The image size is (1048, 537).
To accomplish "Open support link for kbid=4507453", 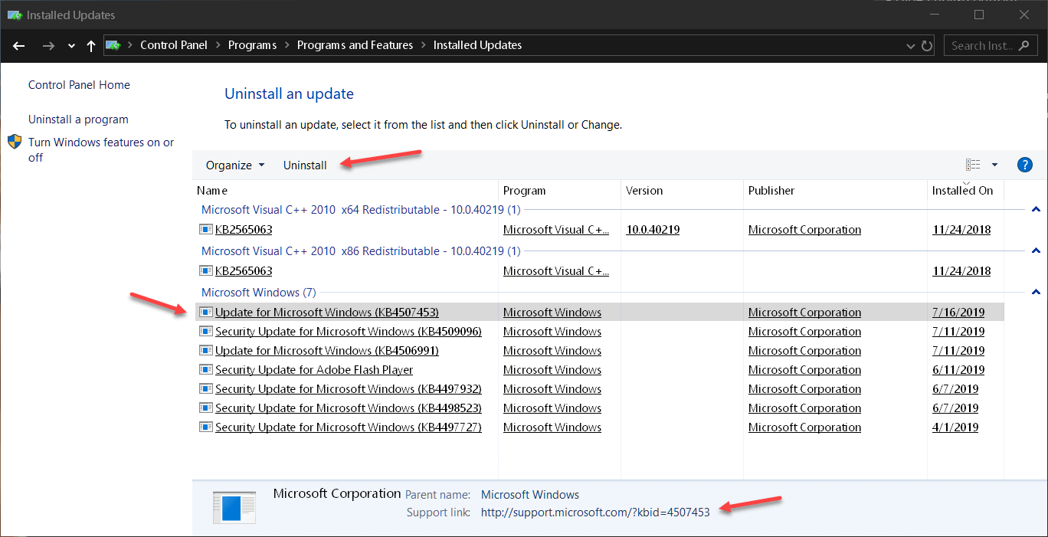I will click(x=595, y=512).
